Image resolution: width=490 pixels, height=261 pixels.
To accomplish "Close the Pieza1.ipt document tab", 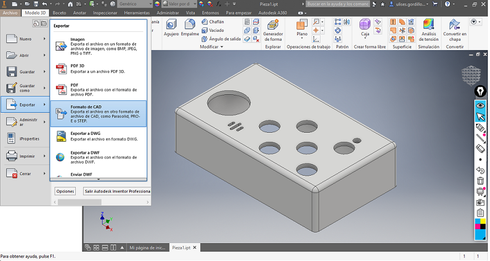I will (195, 248).
